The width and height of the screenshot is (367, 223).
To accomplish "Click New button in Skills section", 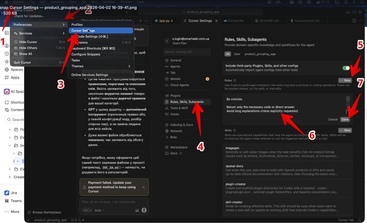I will click(x=345, y=130).
